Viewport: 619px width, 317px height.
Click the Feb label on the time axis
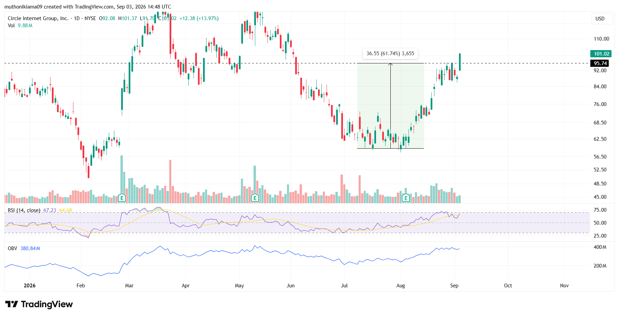coord(81,286)
